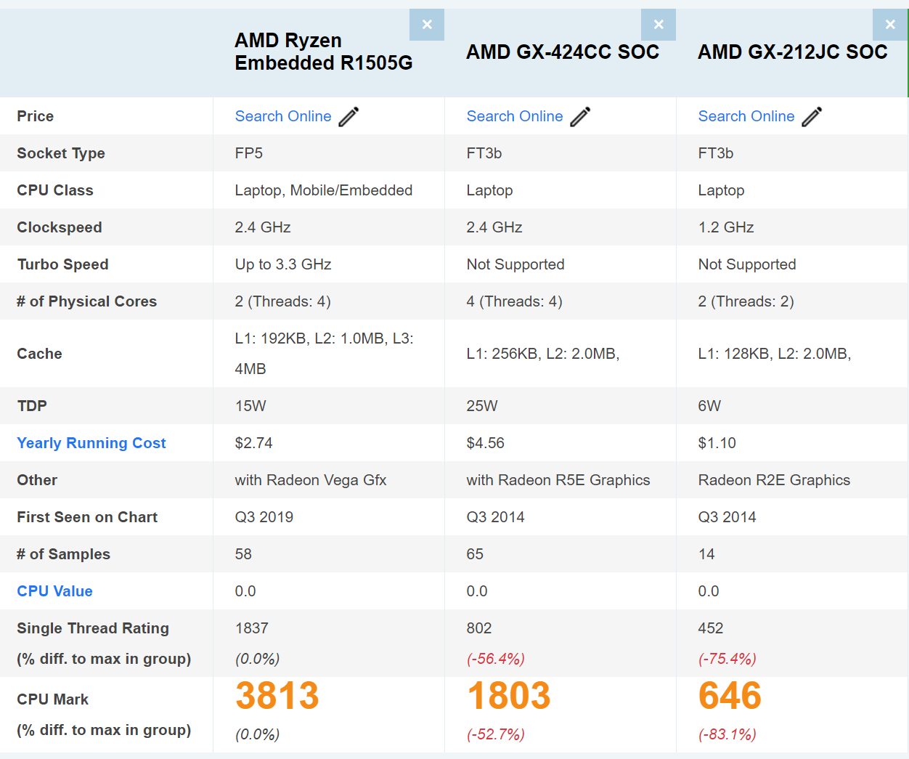Image resolution: width=909 pixels, height=759 pixels.
Task: Click pencil edit icon for GX-212JC price
Action: coord(812,117)
